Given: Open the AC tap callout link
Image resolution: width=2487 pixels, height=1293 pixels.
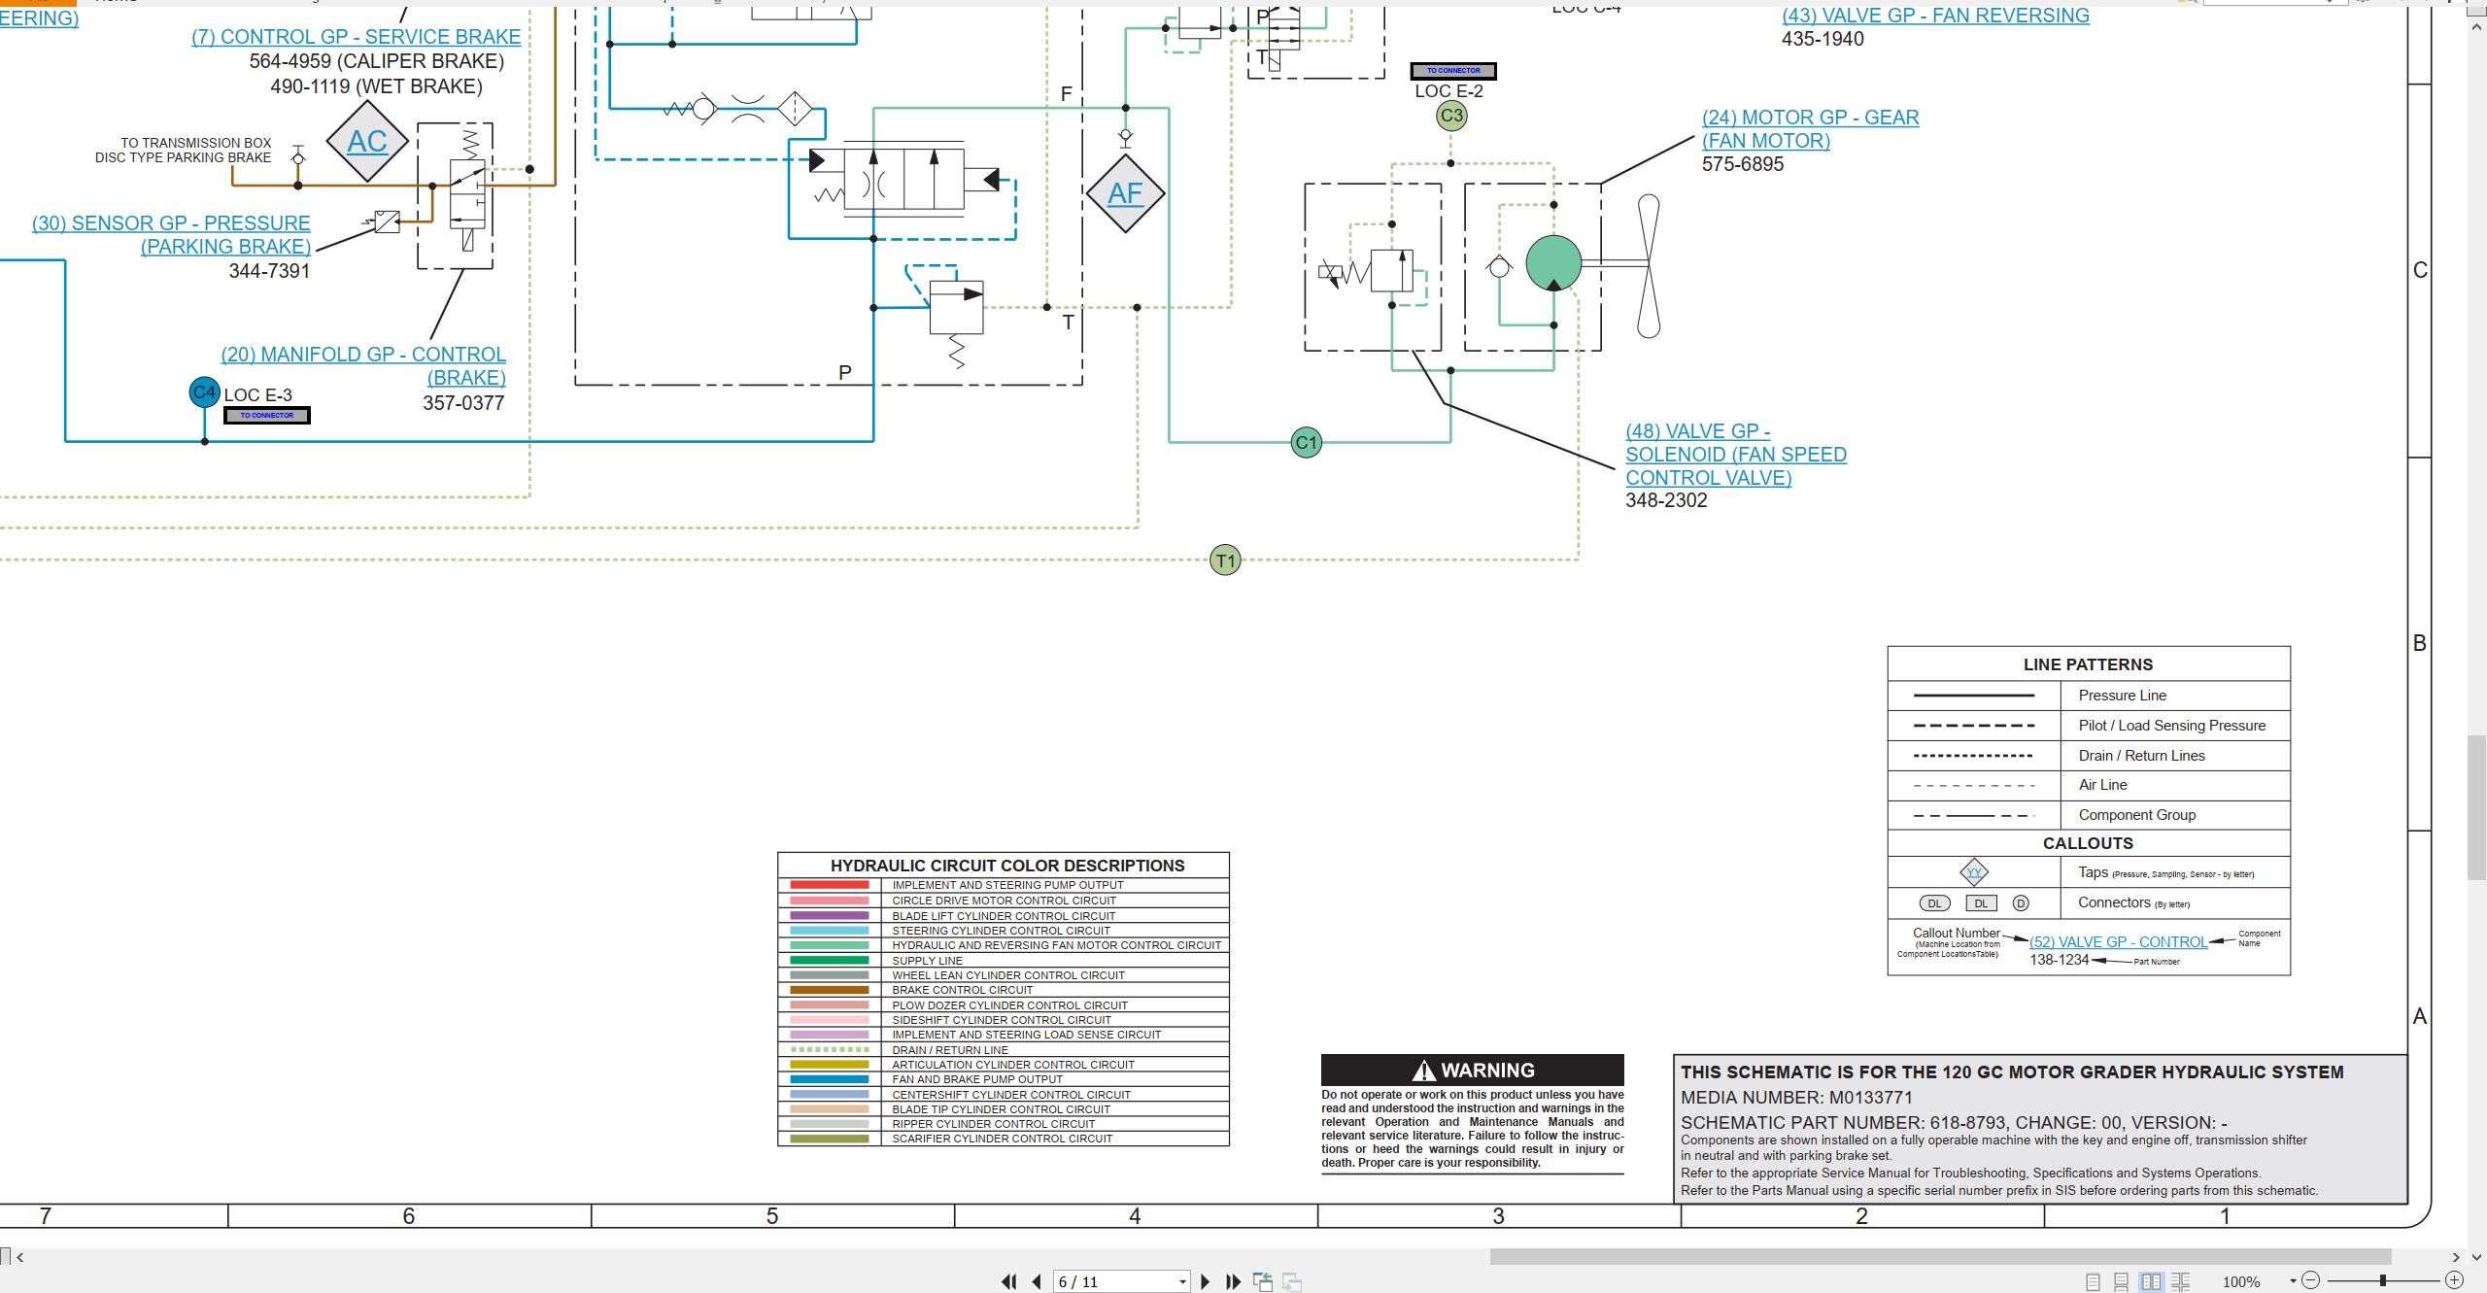Looking at the screenshot, I should click(x=366, y=142).
